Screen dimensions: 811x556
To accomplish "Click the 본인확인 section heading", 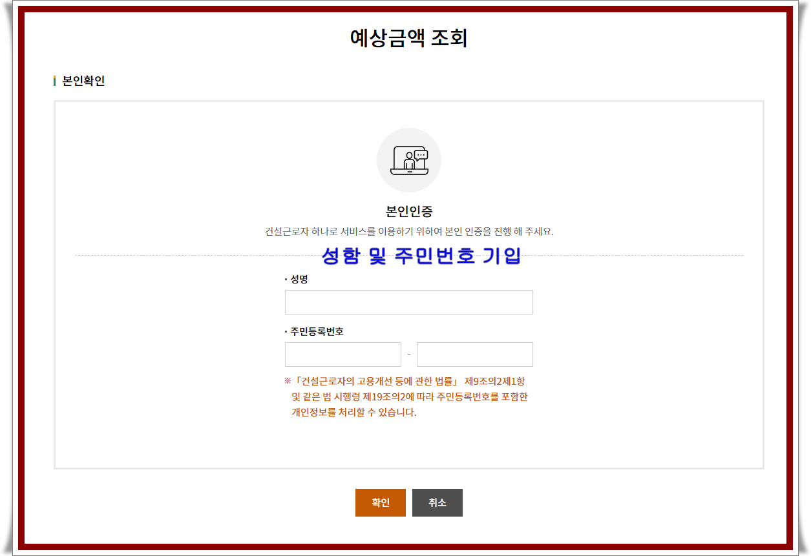I will click(83, 81).
